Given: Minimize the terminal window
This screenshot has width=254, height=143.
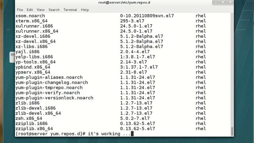Looking at the screenshot, I should [216, 2].
